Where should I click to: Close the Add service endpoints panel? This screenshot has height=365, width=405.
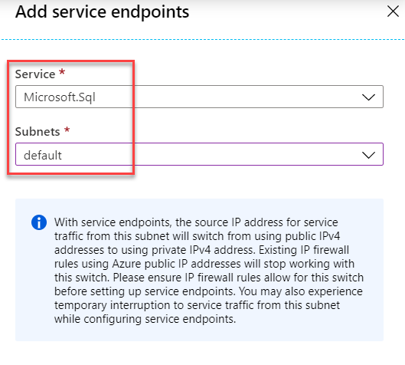pyautogui.click(x=393, y=12)
